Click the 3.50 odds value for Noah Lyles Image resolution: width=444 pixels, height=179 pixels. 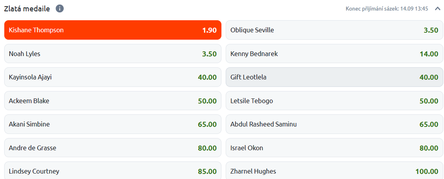[x=209, y=54]
